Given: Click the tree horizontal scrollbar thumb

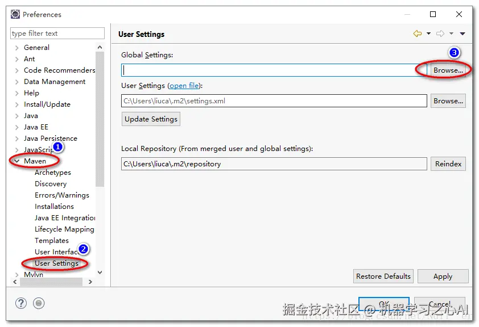Looking at the screenshot, I should [51, 282].
